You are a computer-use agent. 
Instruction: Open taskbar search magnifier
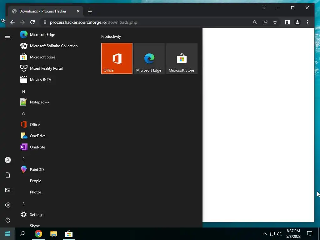22,234
